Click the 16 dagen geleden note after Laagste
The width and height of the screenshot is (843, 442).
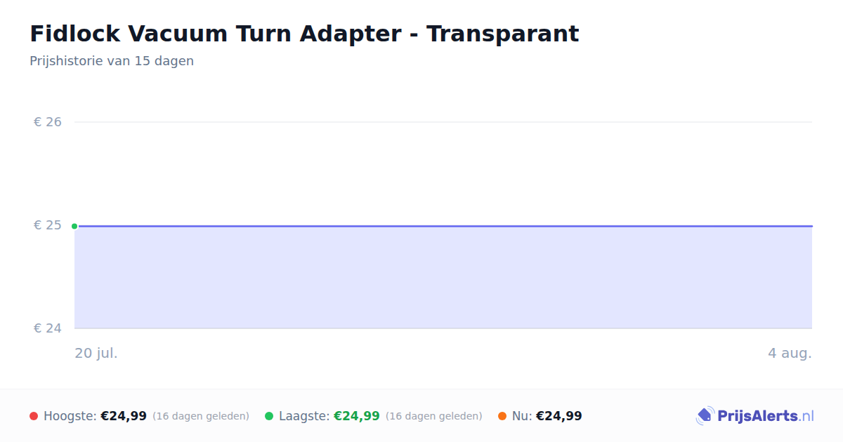click(x=434, y=416)
